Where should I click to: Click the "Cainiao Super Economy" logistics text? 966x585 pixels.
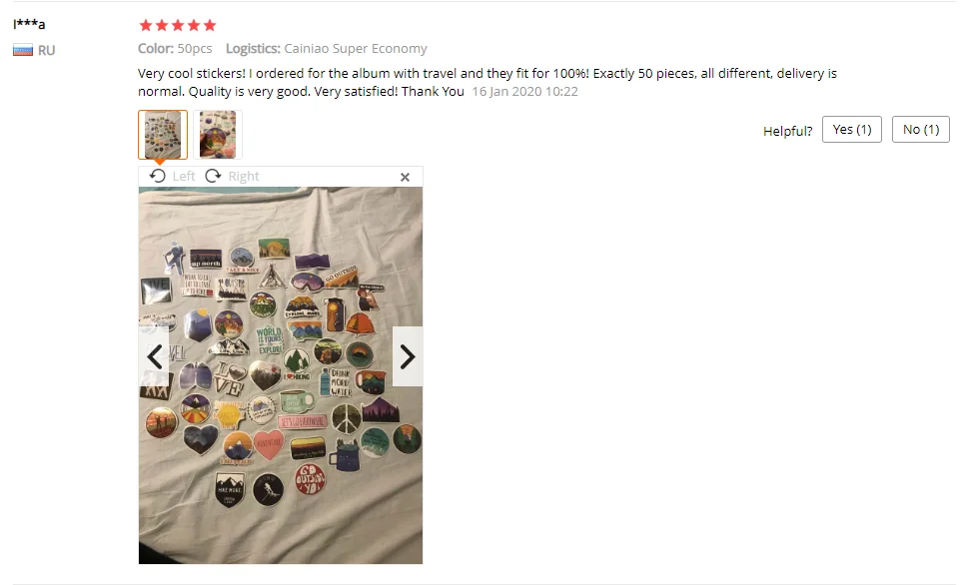coord(356,49)
